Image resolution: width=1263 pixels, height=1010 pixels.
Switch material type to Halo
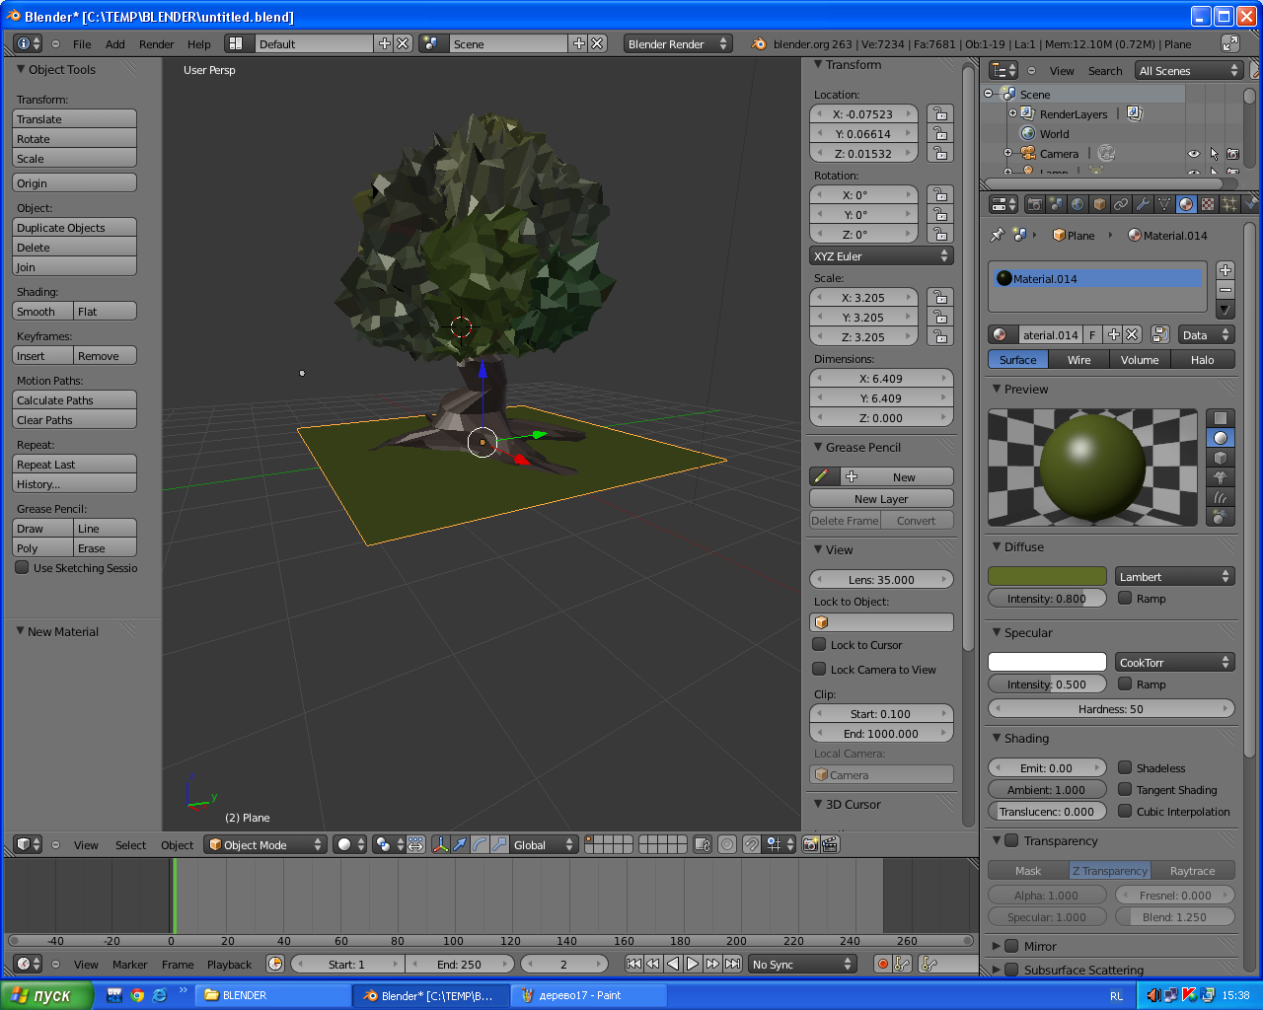[1203, 359]
